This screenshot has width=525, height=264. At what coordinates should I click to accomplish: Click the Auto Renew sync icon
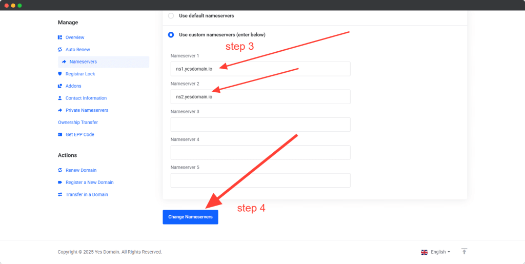tap(60, 50)
